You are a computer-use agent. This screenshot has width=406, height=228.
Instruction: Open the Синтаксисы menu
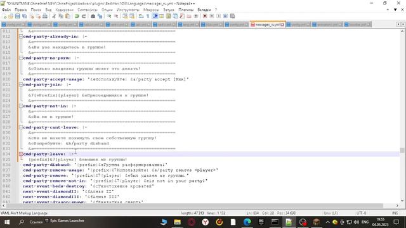click(88, 9)
